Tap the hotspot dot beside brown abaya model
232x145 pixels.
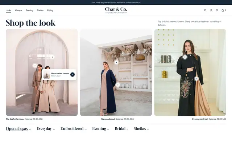tap(35, 66)
